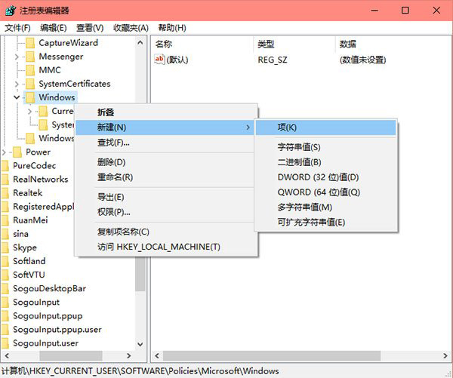Click the RuanMei folder icon

(x=5, y=220)
